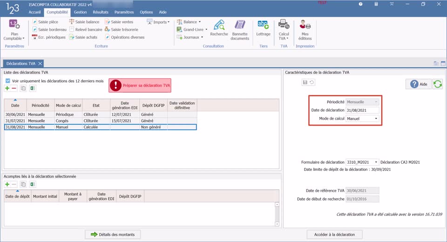Uncheck 'Voir uniquement les déclarations des 12 derniers mois'
The image size is (447, 242).
click(8, 81)
